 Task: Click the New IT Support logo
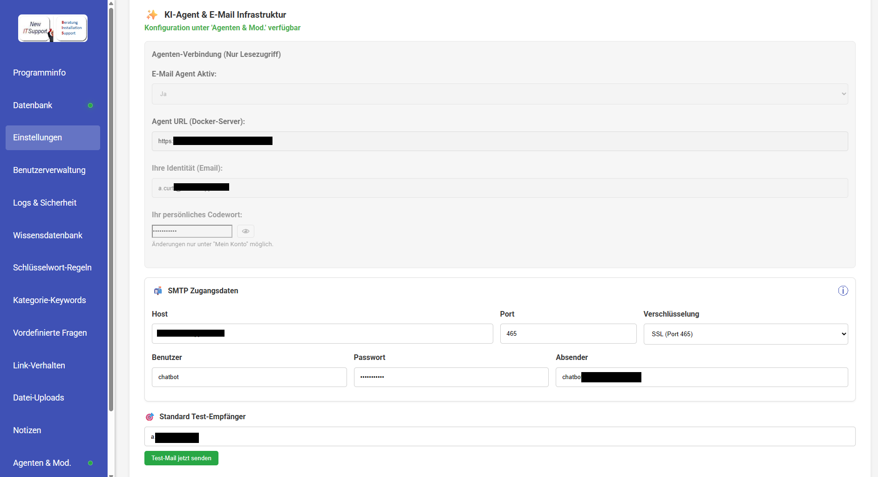click(53, 28)
